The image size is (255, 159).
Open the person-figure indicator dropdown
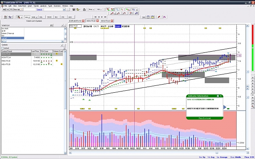coord(20,17)
